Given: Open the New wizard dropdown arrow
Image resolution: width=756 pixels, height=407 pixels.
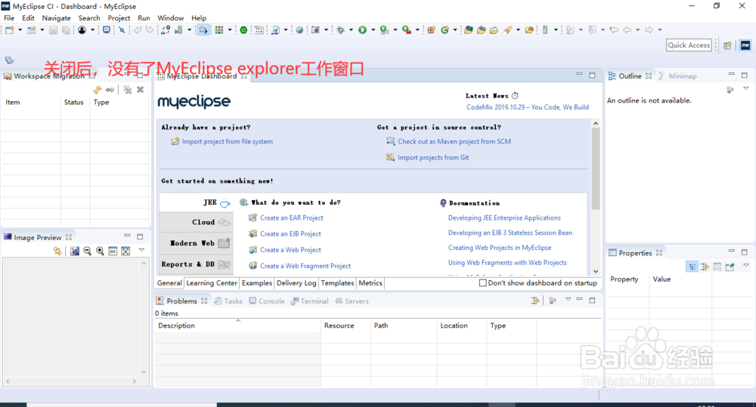Looking at the screenshot, I should (20, 30).
